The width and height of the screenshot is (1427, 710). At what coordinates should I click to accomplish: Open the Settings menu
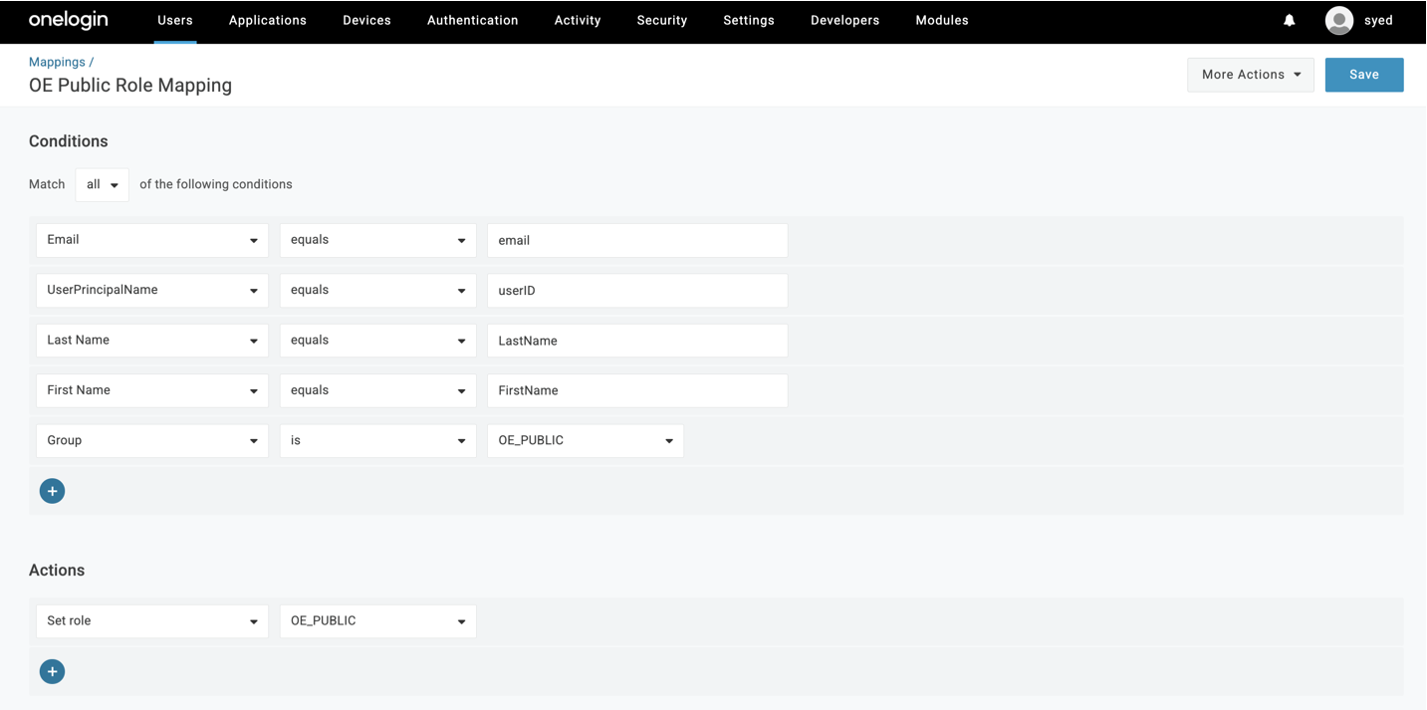coord(749,20)
